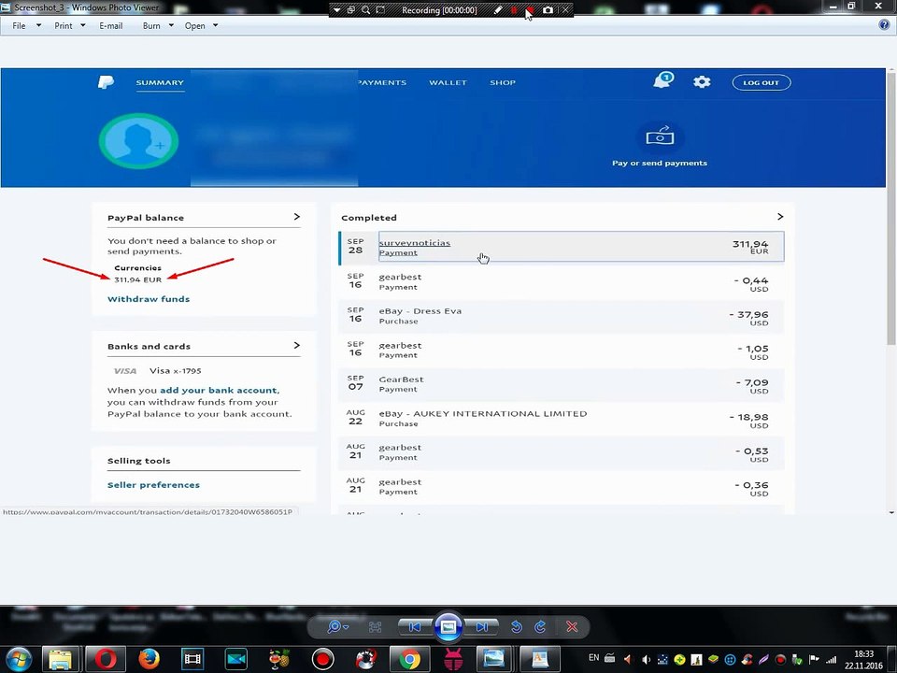Select the WALLET tab
Image resolution: width=897 pixels, height=673 pixels.
pos(448,82)
